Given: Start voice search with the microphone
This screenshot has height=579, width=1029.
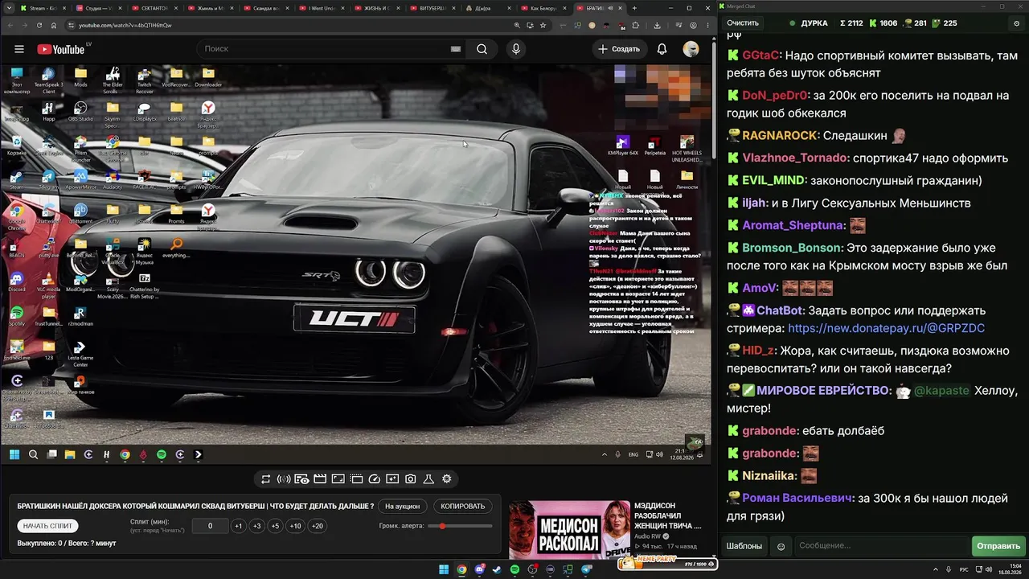Looking at the screenshot, I should pyautogui.click(x=516, y=49).
